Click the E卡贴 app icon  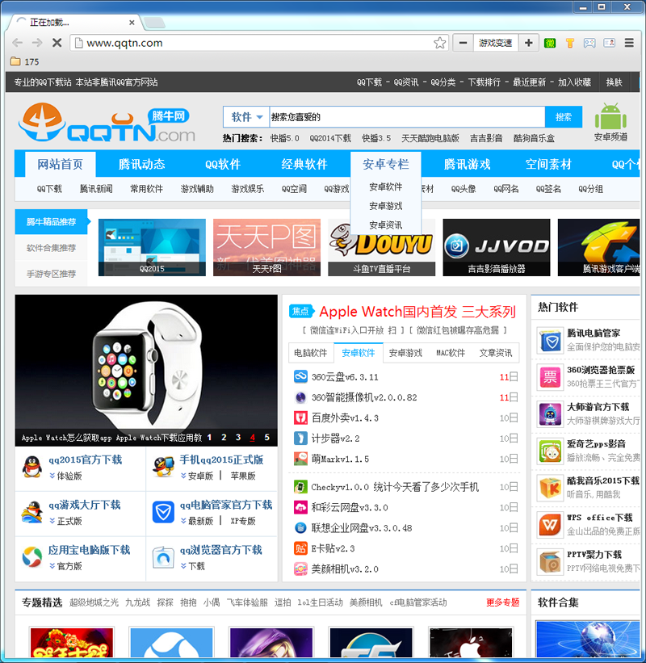(300, 548)
